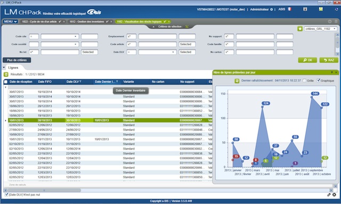Click the 124 data point on the chart

[262, 107]
